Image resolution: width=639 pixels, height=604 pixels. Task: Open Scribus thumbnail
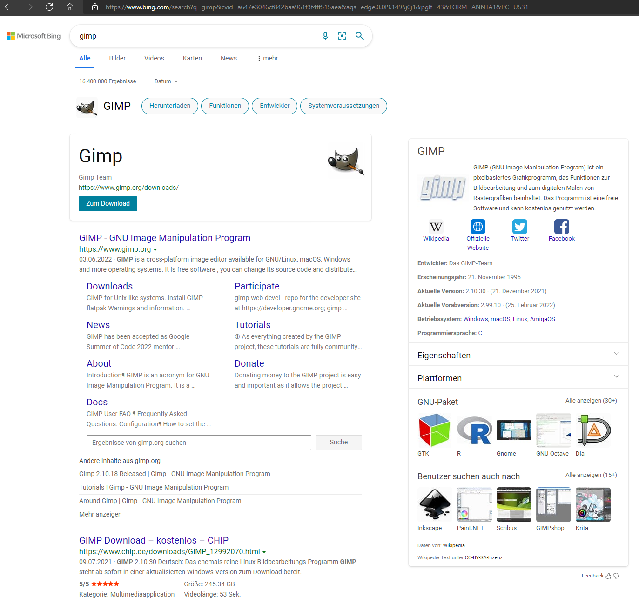point(514,505)
